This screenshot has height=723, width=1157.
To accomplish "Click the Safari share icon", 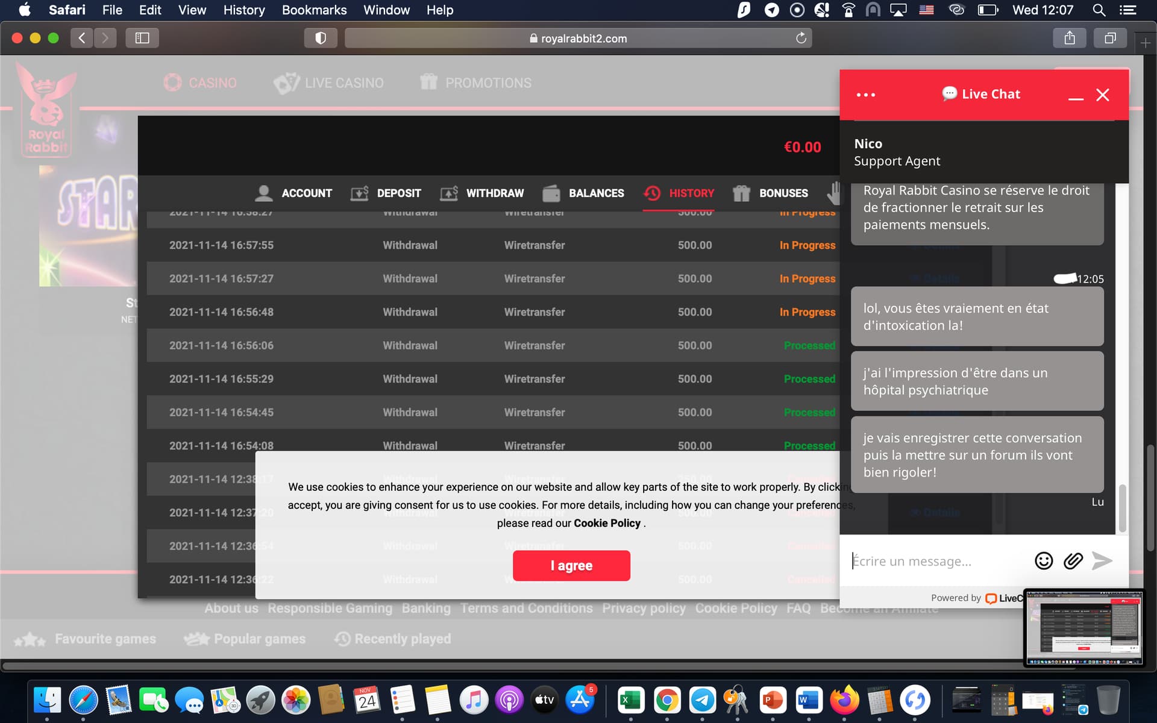I will point(1069,38).
